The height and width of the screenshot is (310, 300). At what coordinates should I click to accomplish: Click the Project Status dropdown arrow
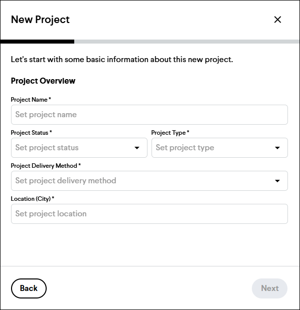[137, 148]
